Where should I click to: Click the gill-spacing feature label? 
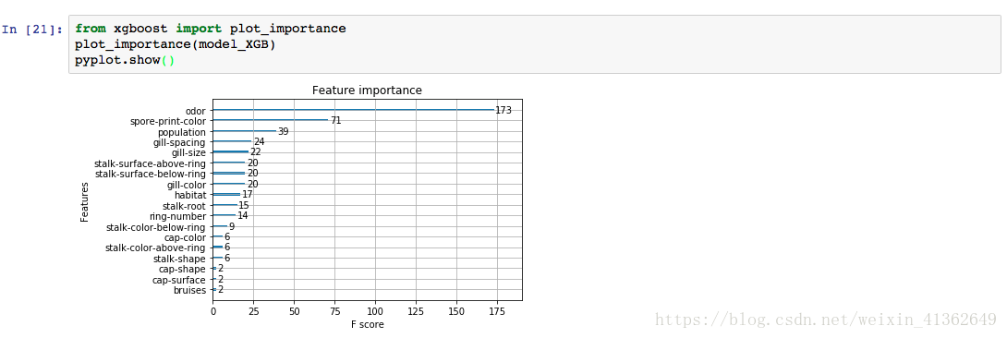click(179, 141)
